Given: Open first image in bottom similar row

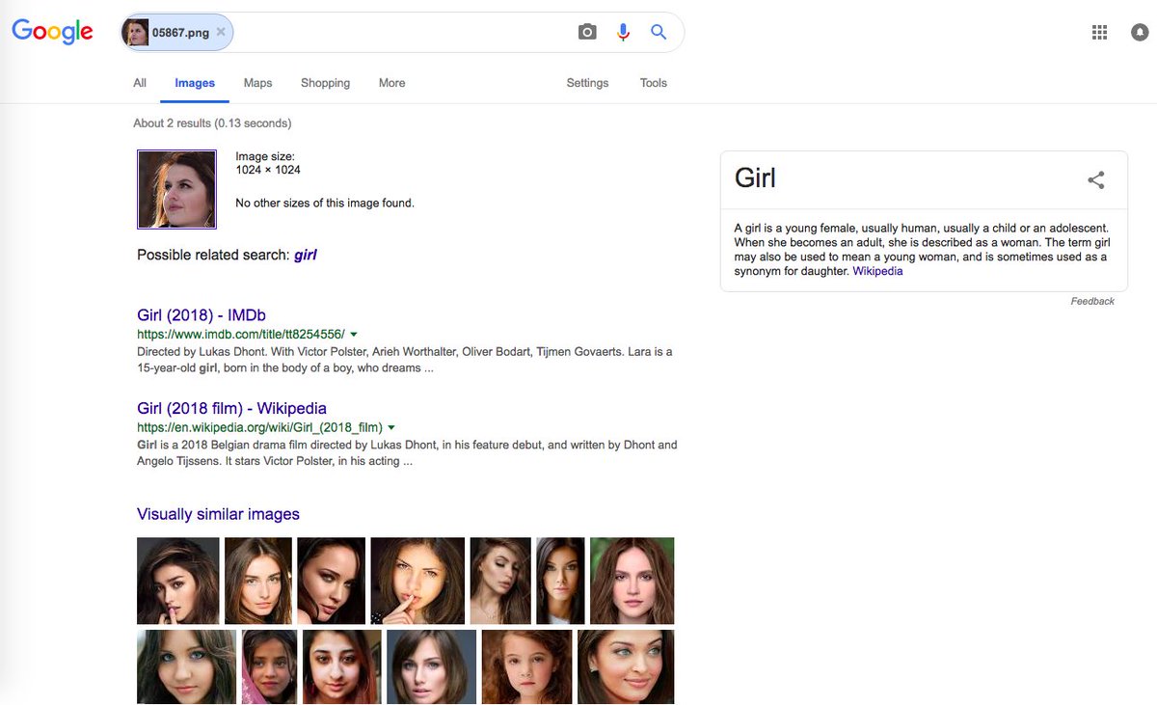Looking at the screenshot, I should coord(186,667).
